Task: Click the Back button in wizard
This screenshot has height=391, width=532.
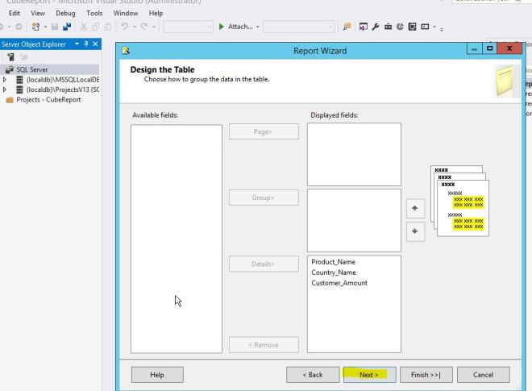Action: pyautogui.click(x=313, y=374)
